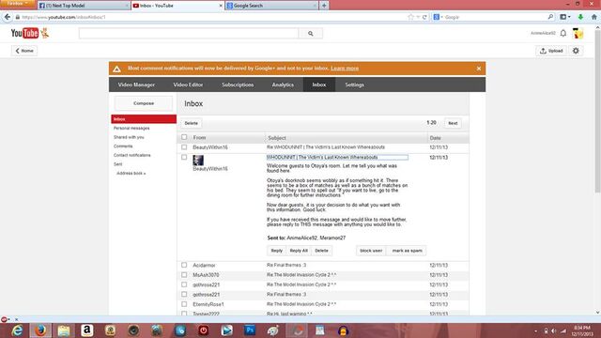Dismiss the orange notification banner

[x=479, y=69]
